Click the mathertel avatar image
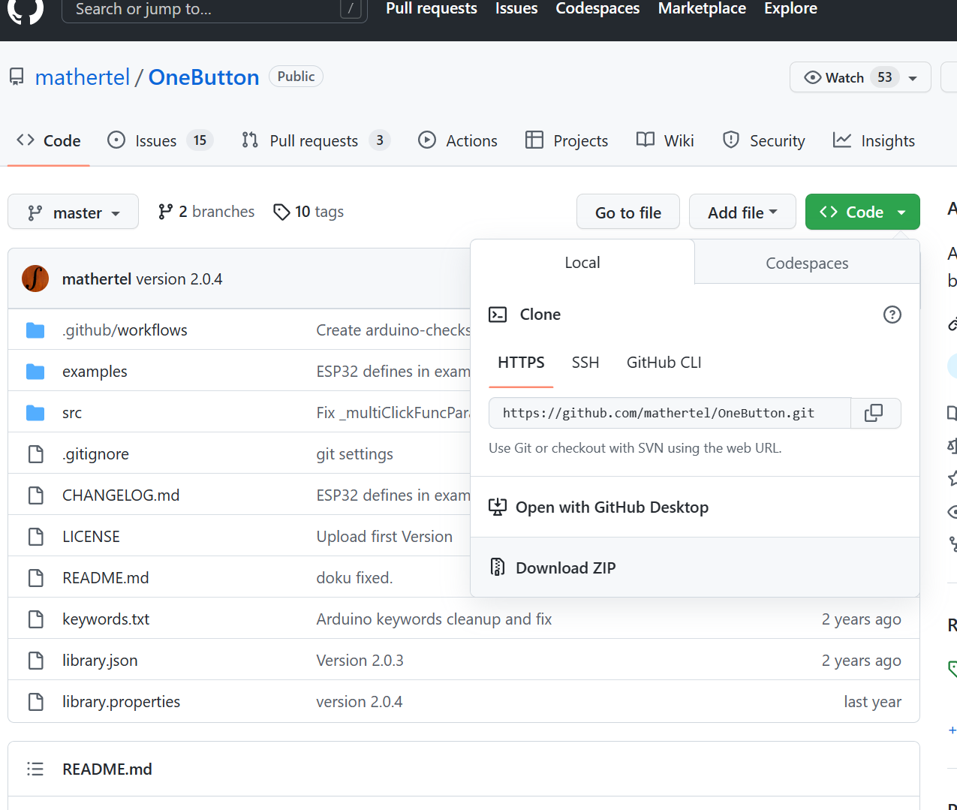 [35, 279]
